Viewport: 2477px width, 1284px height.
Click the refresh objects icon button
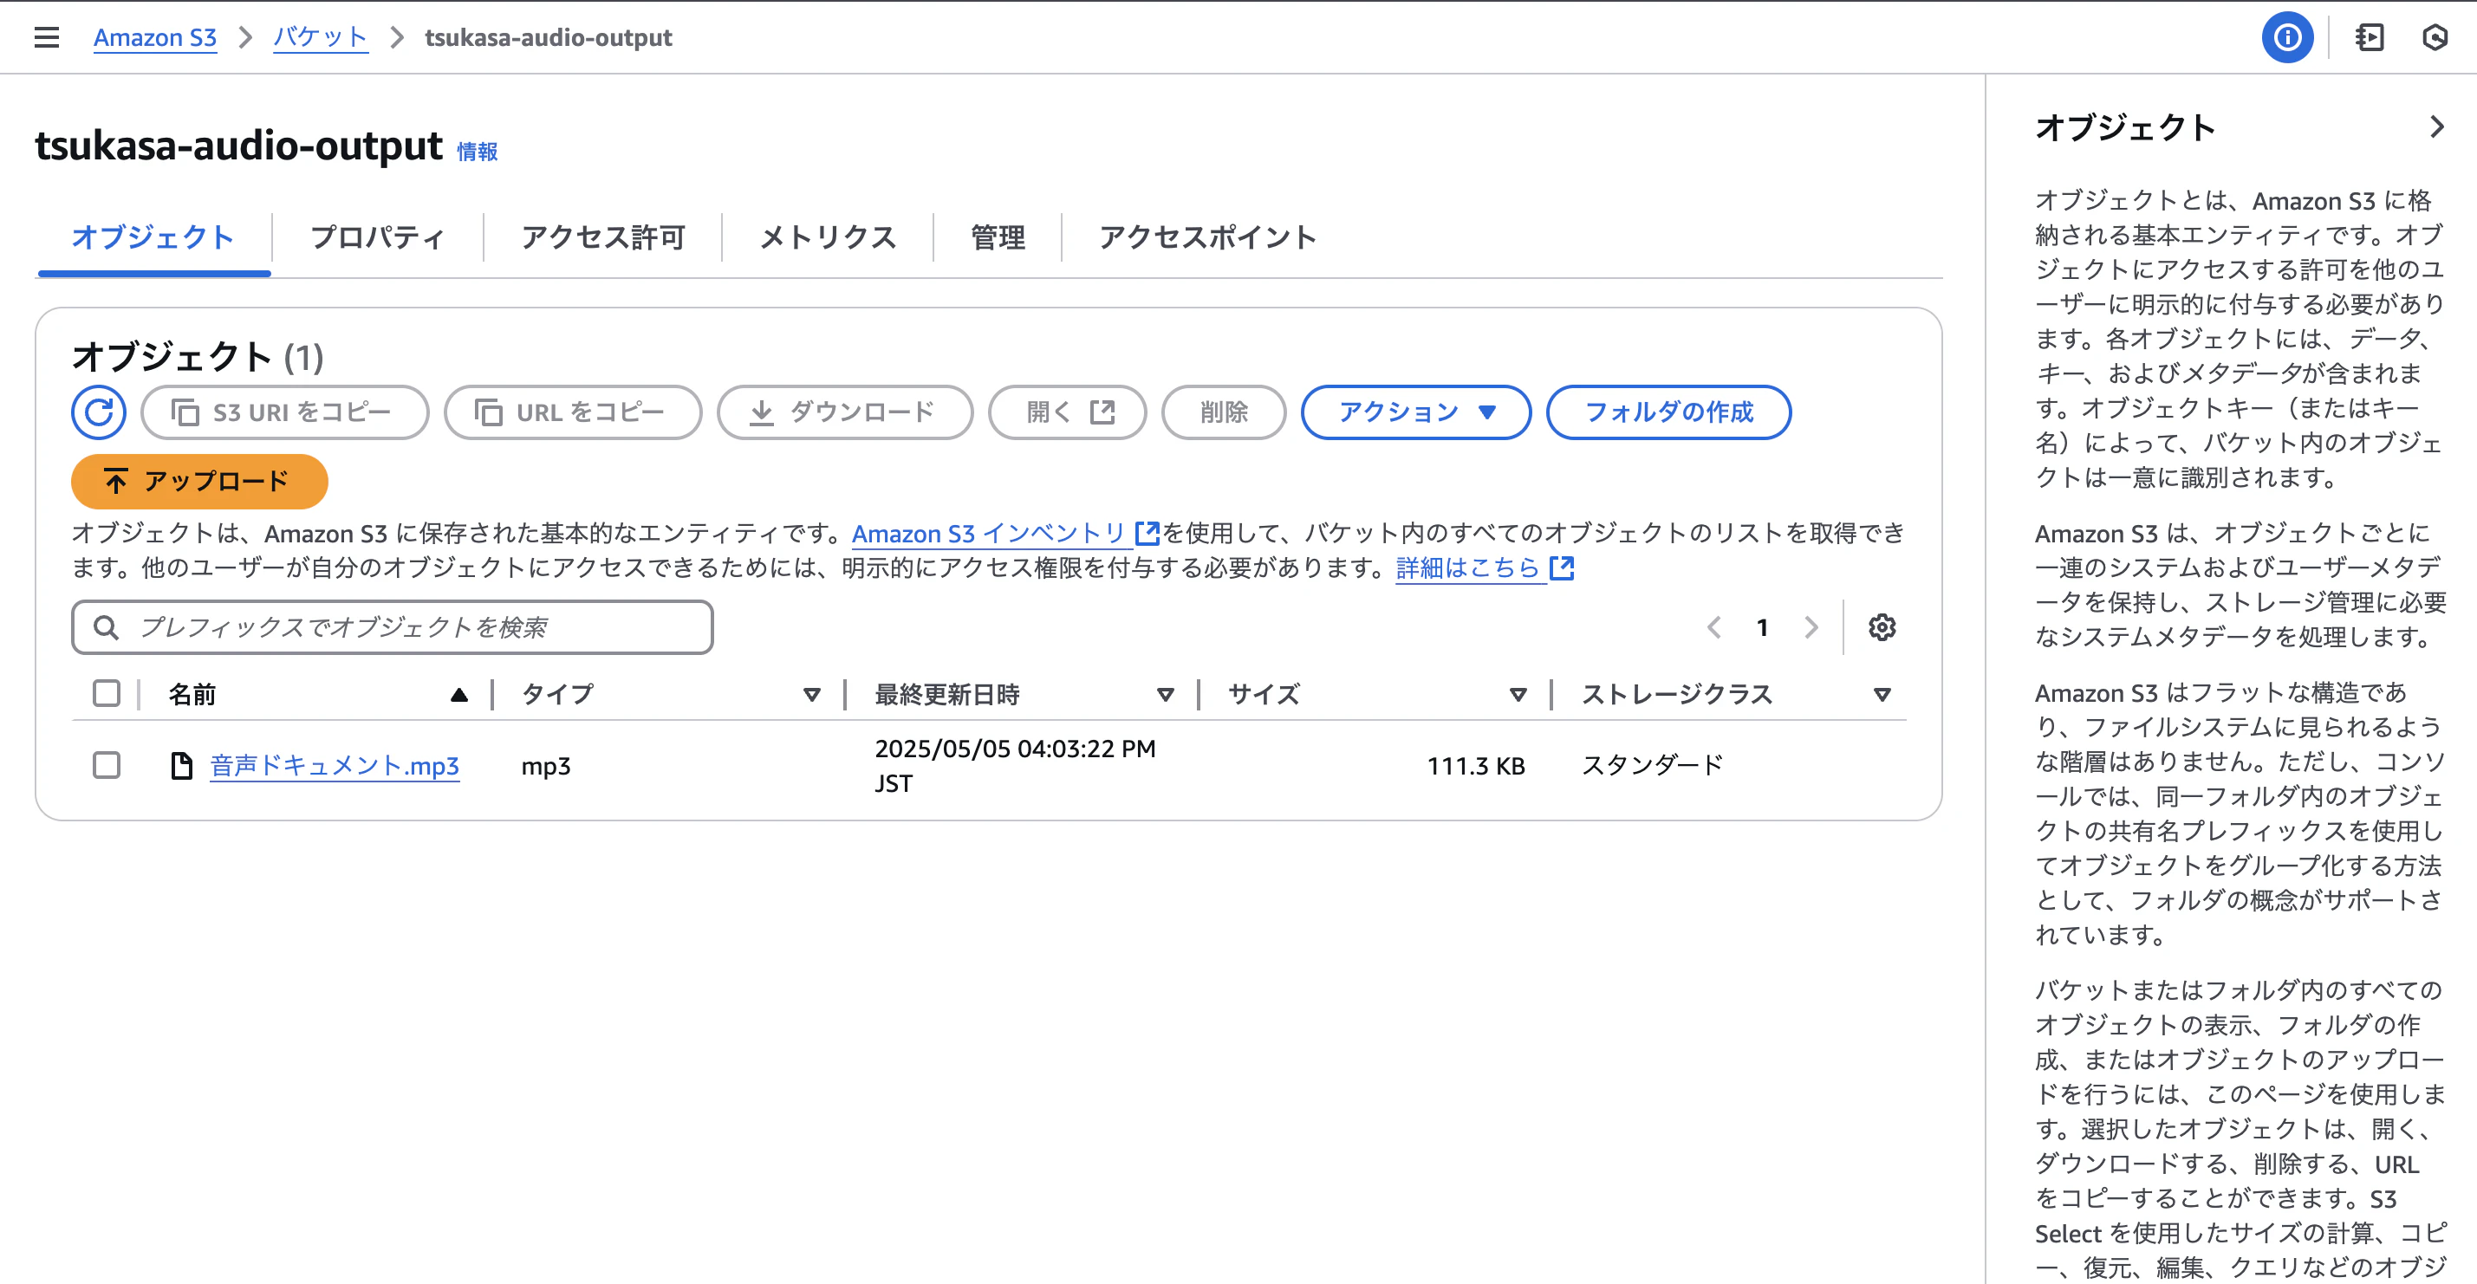tap(98, 412)
